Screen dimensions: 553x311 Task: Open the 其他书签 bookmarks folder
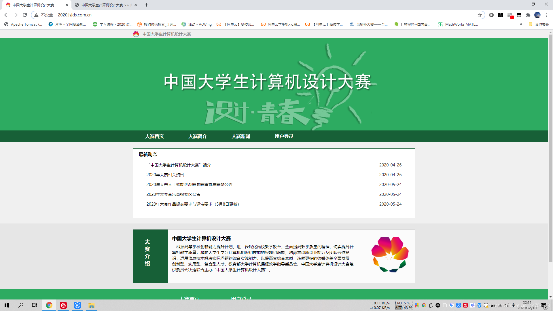(539, 24)
